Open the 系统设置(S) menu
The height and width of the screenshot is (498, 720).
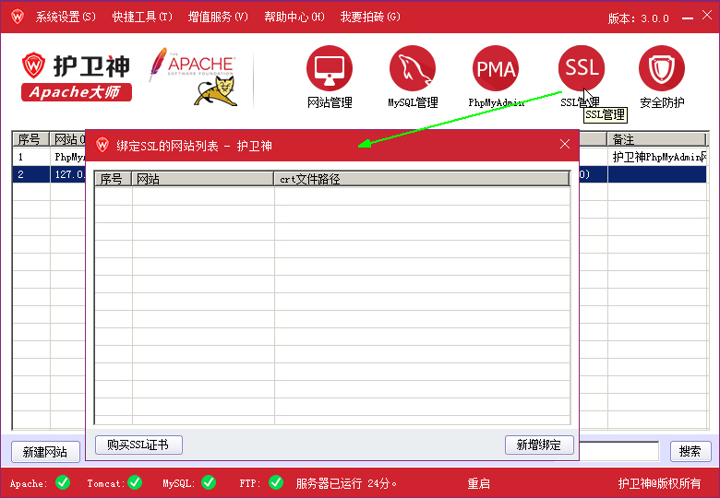(x=66, y=18)
